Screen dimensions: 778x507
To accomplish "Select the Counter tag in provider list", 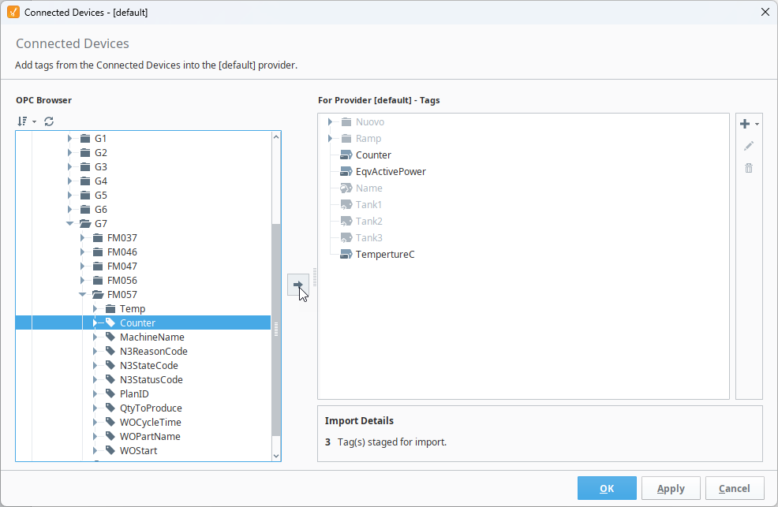I will click(372, 155).
